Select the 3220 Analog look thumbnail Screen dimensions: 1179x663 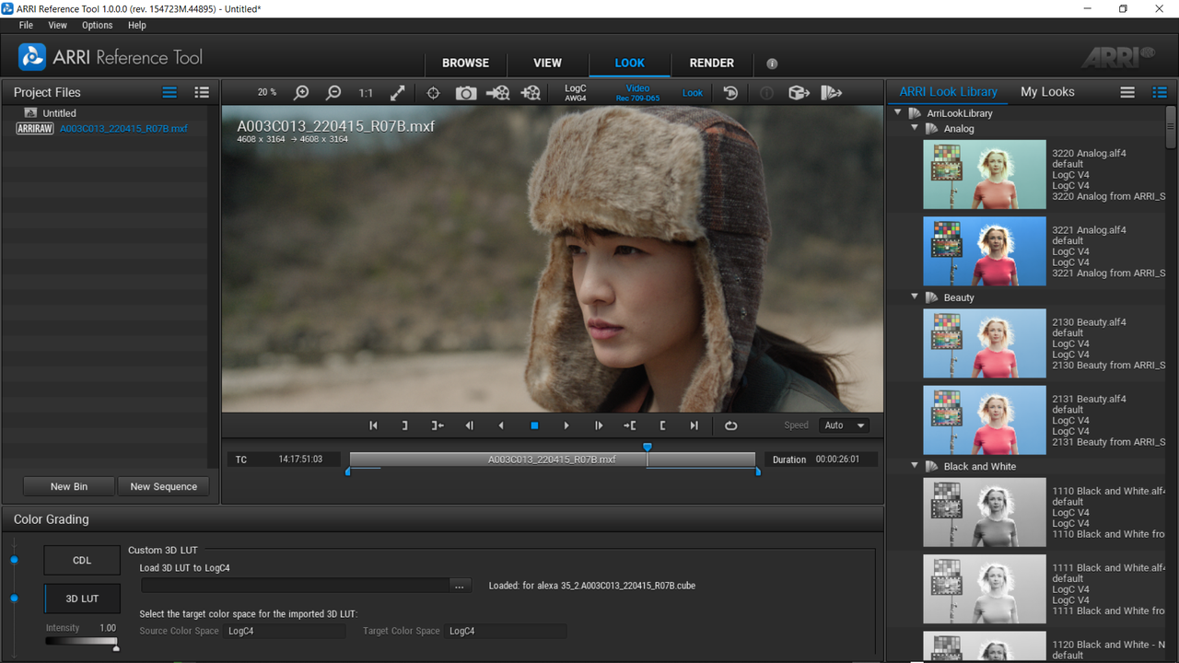click(x=985, y=175)
